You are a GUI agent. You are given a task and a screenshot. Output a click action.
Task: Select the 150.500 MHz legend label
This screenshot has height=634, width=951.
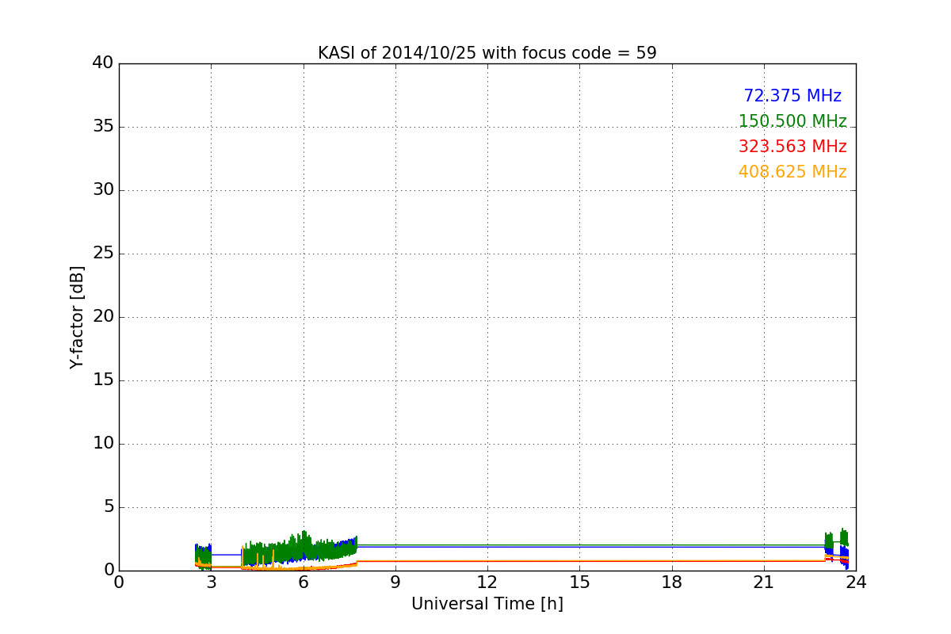tap(792, 121)
